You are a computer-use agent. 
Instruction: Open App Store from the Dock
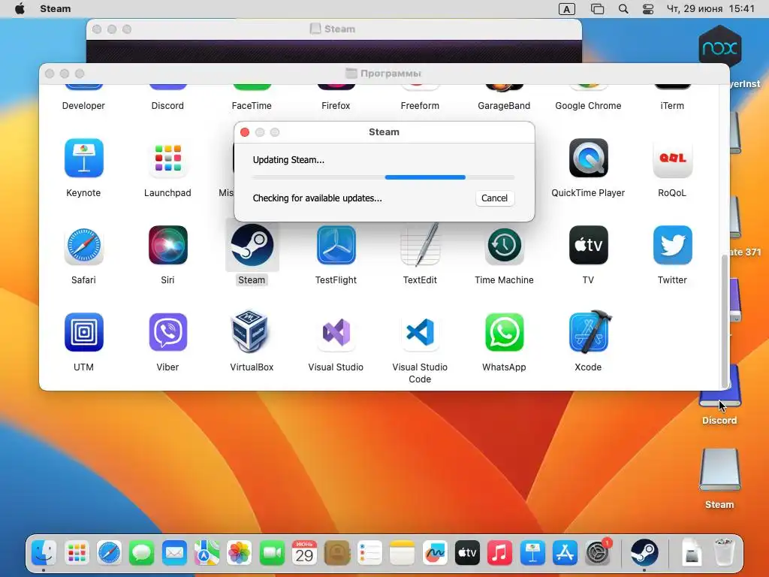coord(565,553)
